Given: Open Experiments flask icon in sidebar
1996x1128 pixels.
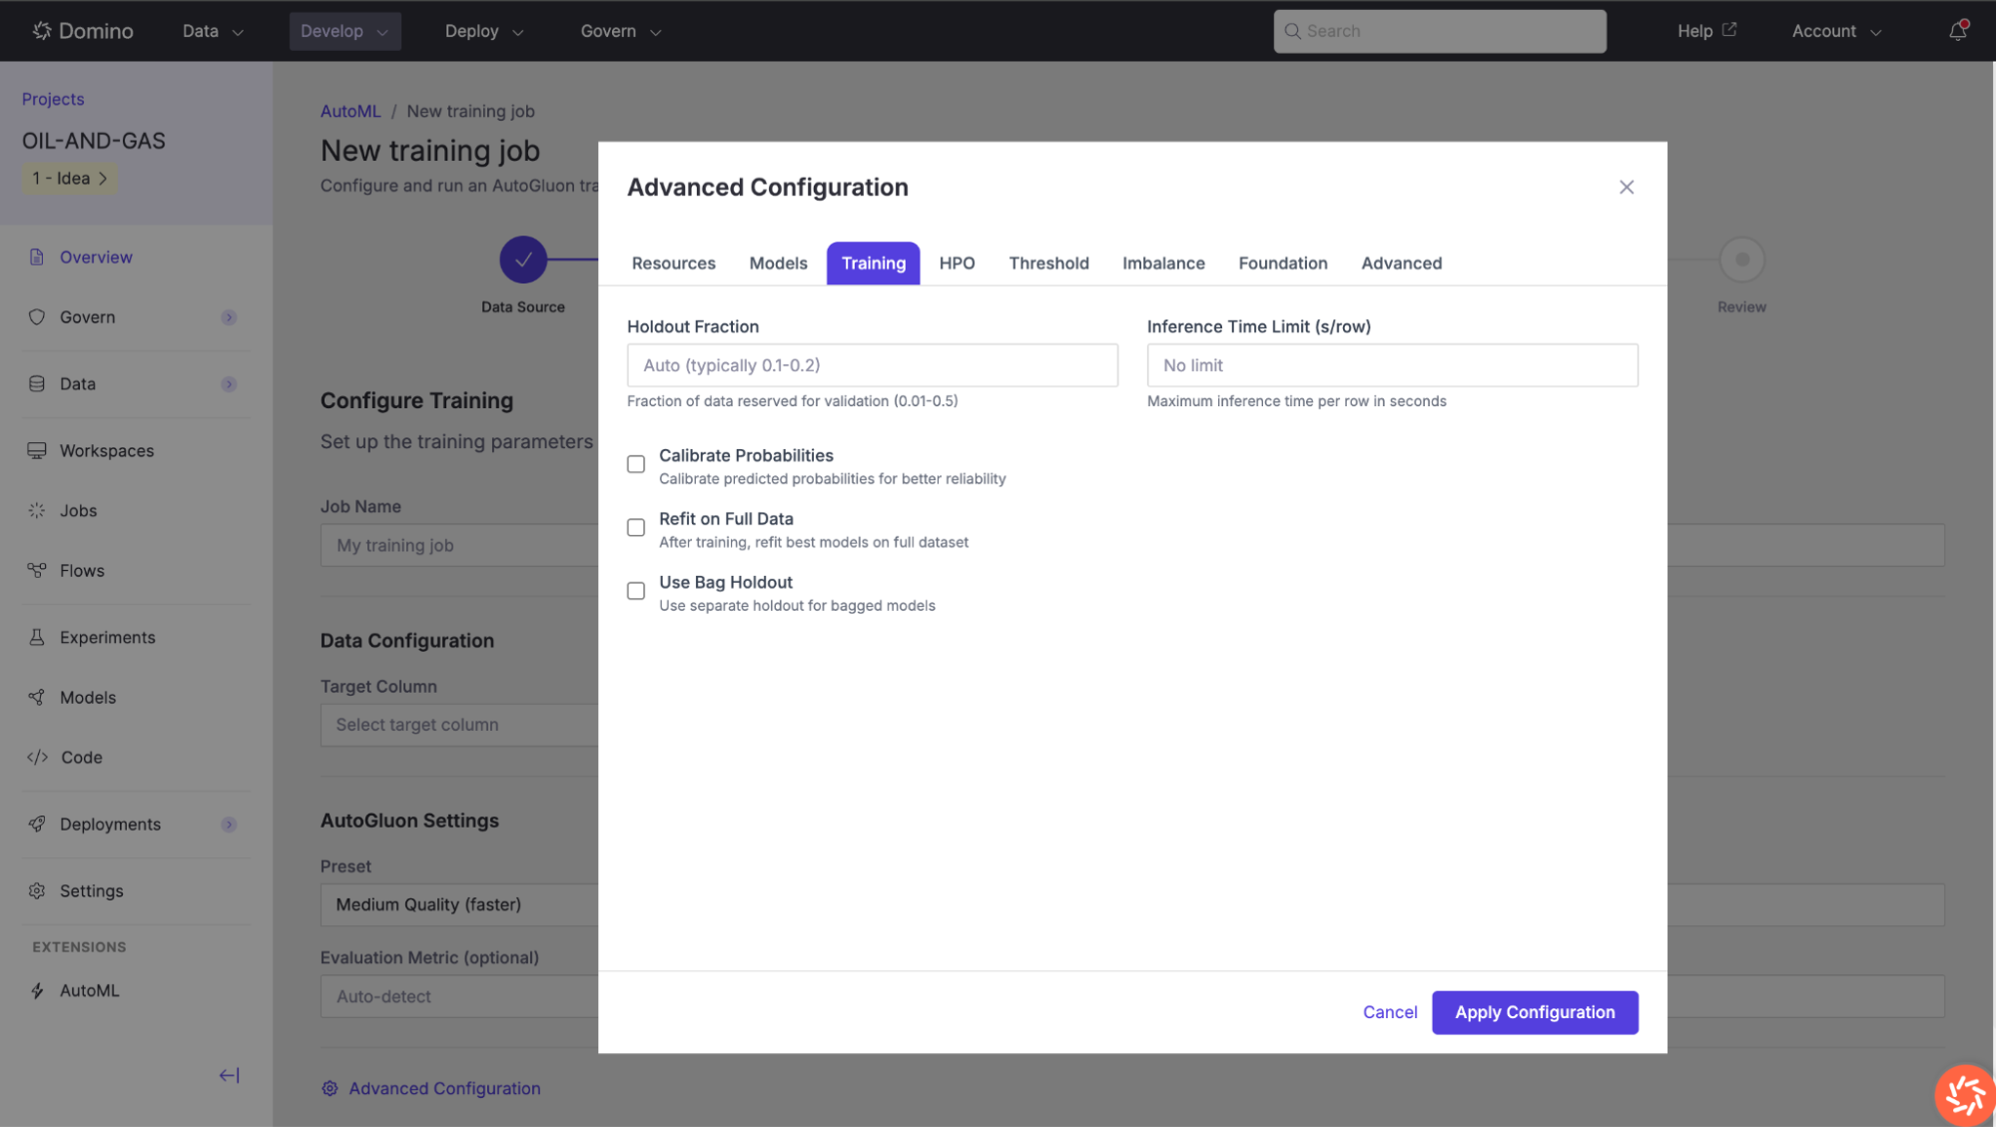Looking at the screenshot, I should [37, 637].
